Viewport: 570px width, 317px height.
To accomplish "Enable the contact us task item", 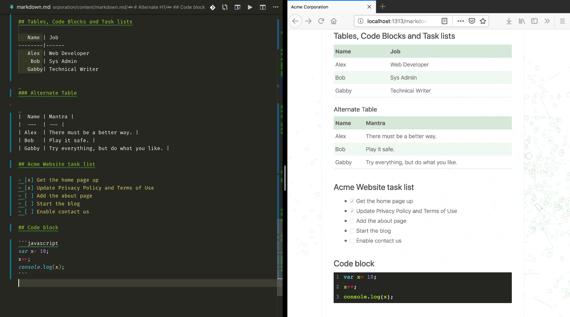I will [x=352, y=241].
